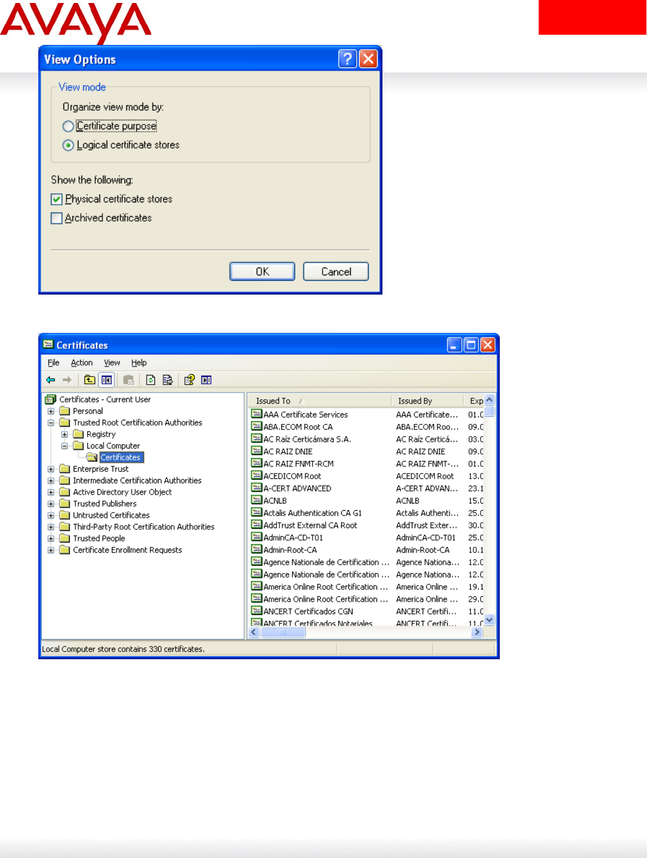Select the AdminCA-CD-T01 certificate row
Viewport: 647px width, 858px height.
[367, 538]
